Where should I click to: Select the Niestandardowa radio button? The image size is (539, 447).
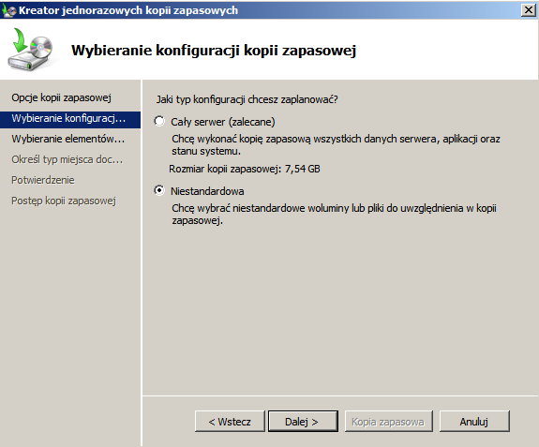coord(159,190)
